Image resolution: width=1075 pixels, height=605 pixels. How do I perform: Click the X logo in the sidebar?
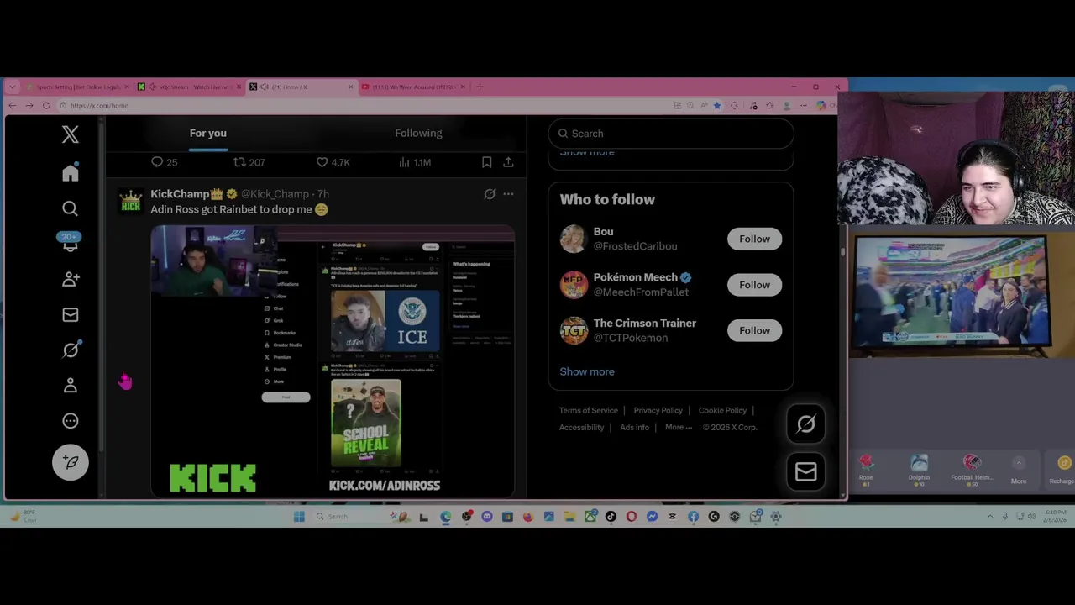point(71,134)
